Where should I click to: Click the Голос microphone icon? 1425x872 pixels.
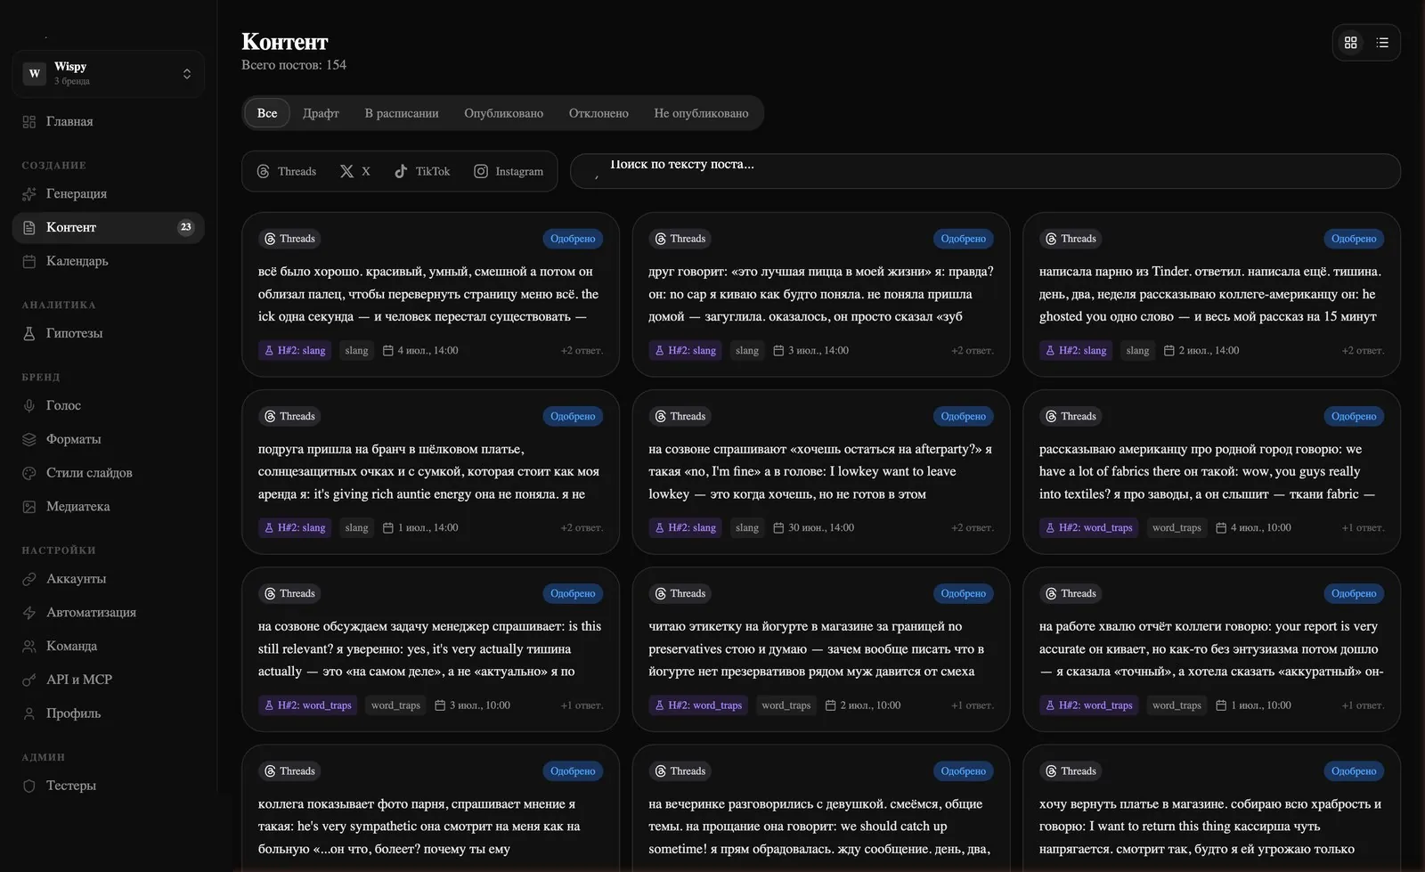29,405
